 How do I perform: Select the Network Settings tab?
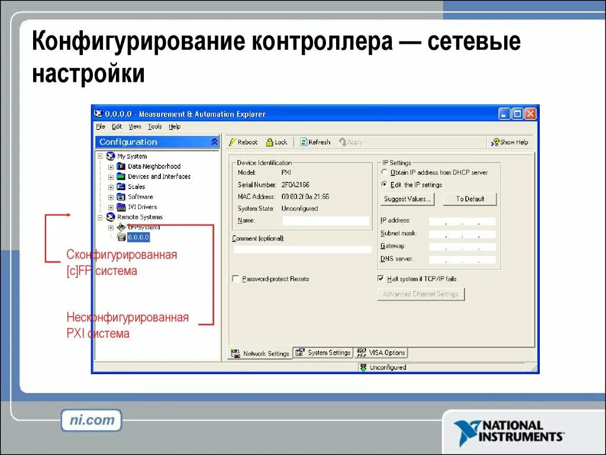(260, 353)
